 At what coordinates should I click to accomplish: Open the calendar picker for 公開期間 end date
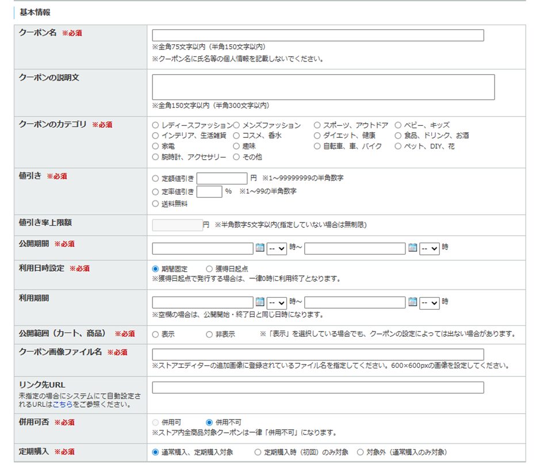pos(413,247)
